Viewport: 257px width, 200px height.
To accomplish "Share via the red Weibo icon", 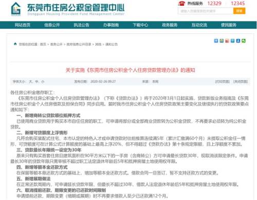I will [x=227, y=41].
